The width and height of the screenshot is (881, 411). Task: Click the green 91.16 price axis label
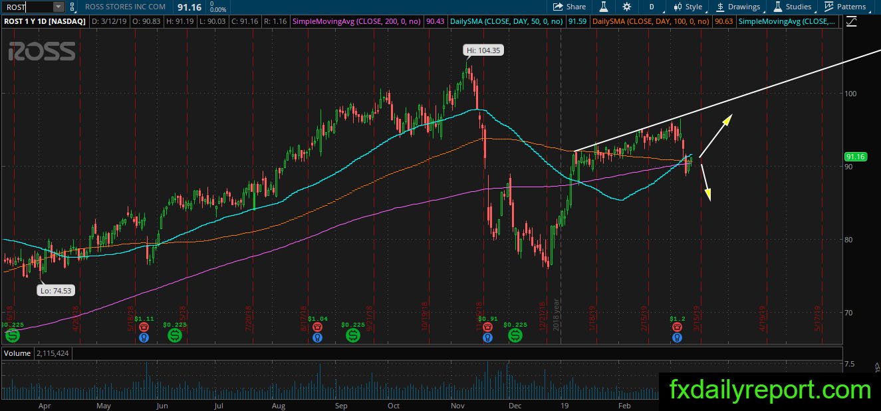point(855,157)
